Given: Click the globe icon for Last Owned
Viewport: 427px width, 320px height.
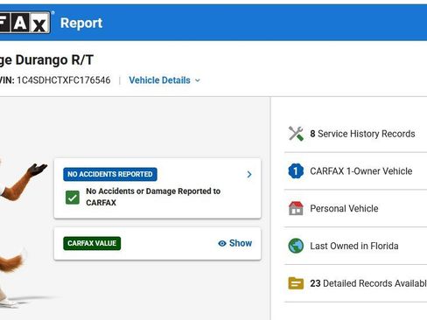Looking at the screenshot, I should [296, 246].
